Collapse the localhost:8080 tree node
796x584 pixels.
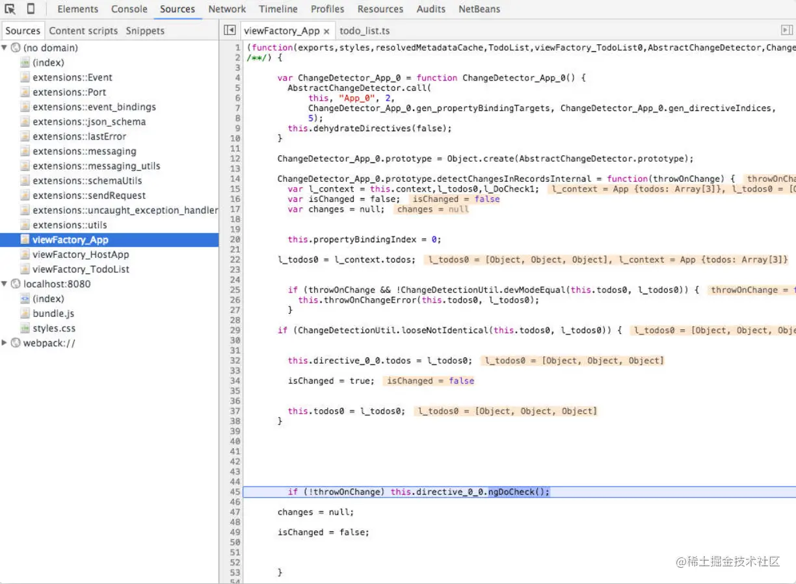pos(5,284)
